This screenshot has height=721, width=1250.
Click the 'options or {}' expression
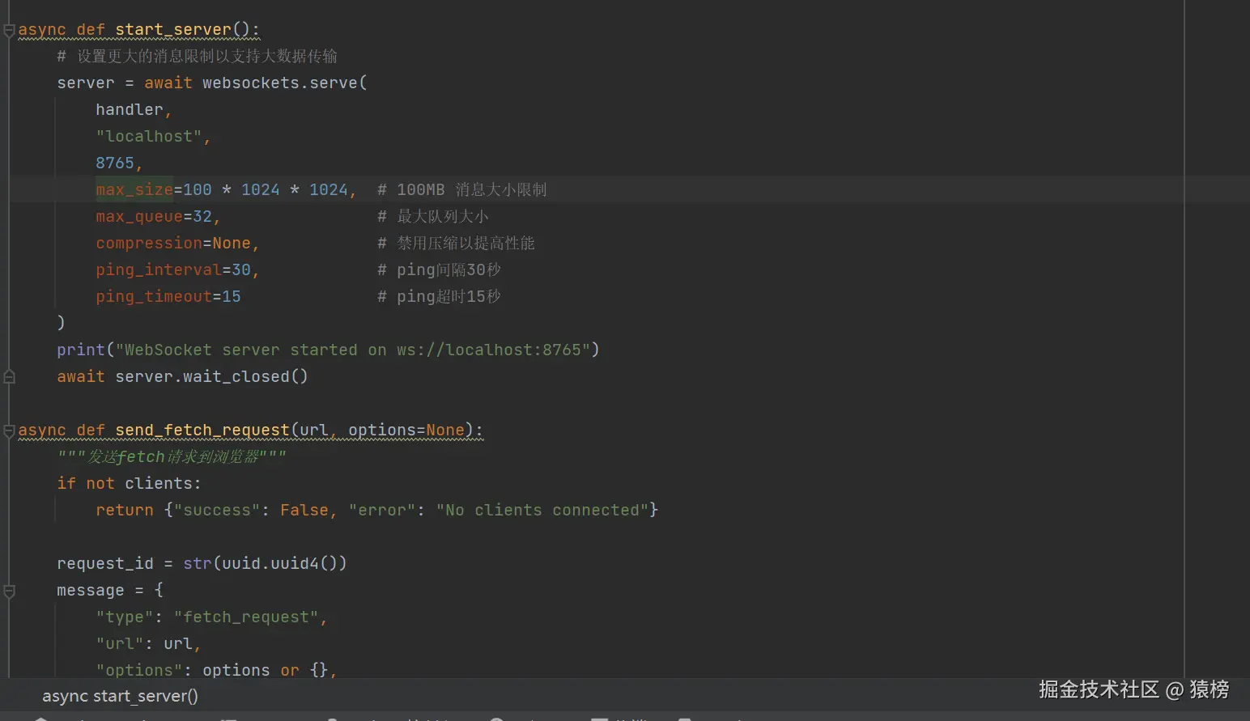pyautogui.click(x=266, y=670)
